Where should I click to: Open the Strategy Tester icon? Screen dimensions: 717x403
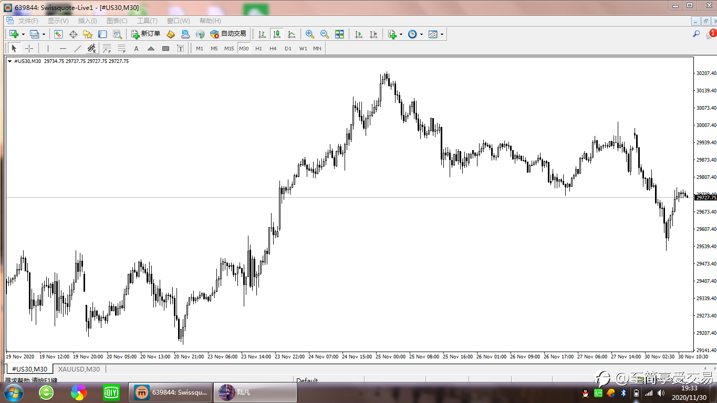(x=117, y=34)
